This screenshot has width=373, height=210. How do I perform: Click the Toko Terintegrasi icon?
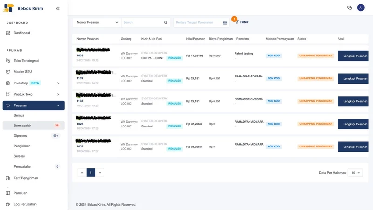click(x=8, y=61)
